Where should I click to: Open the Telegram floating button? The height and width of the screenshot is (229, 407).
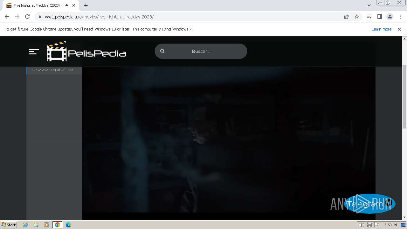pyautogui.click(x=369, y=204)
